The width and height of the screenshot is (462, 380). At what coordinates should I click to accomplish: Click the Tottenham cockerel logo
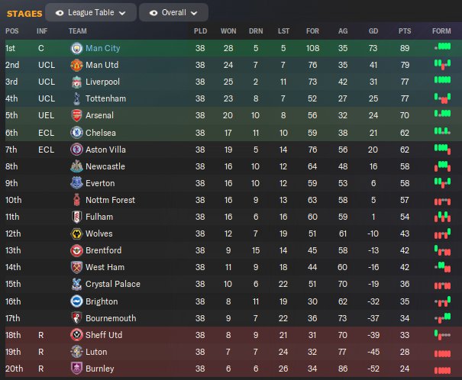coord(76,98)
